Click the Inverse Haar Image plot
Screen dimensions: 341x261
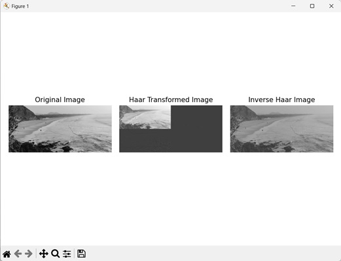point(281,129)
